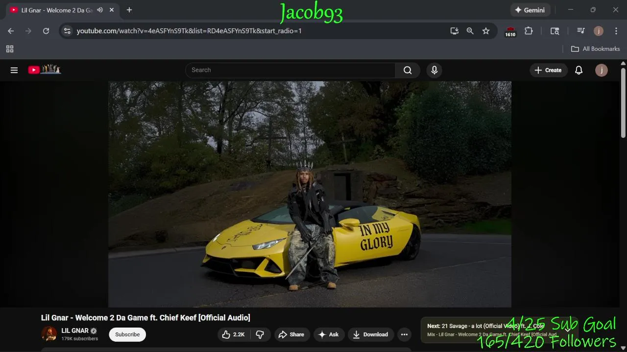The height and width of the screenshot is (352, 627).
Task: Click into the YouTube Search field
Action: coord(290,70)
